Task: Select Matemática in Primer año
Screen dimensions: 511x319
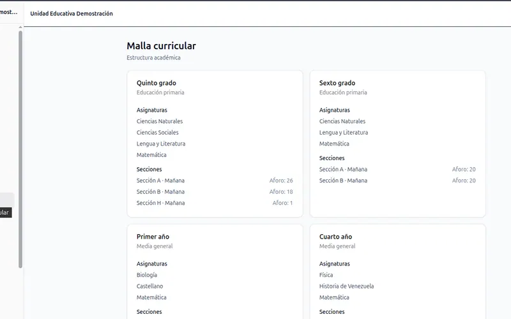Action: (x=151, y=297)
